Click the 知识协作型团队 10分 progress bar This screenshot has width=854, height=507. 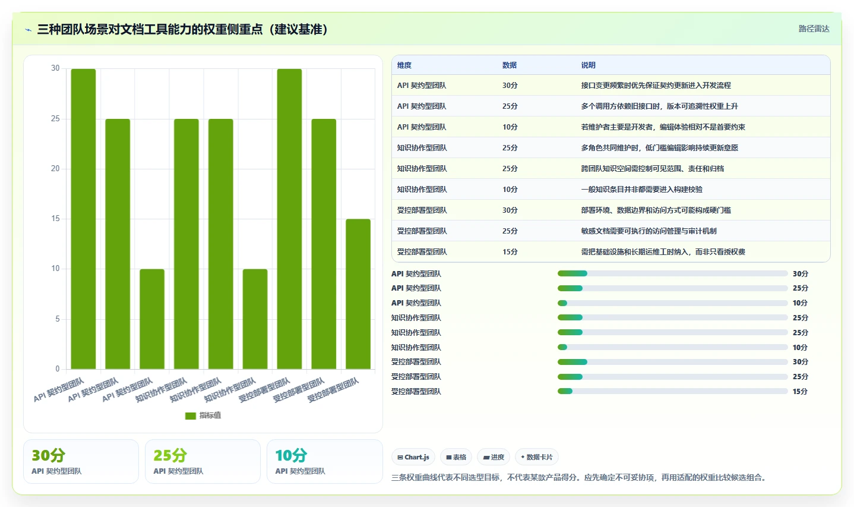[x=672, y=347]
